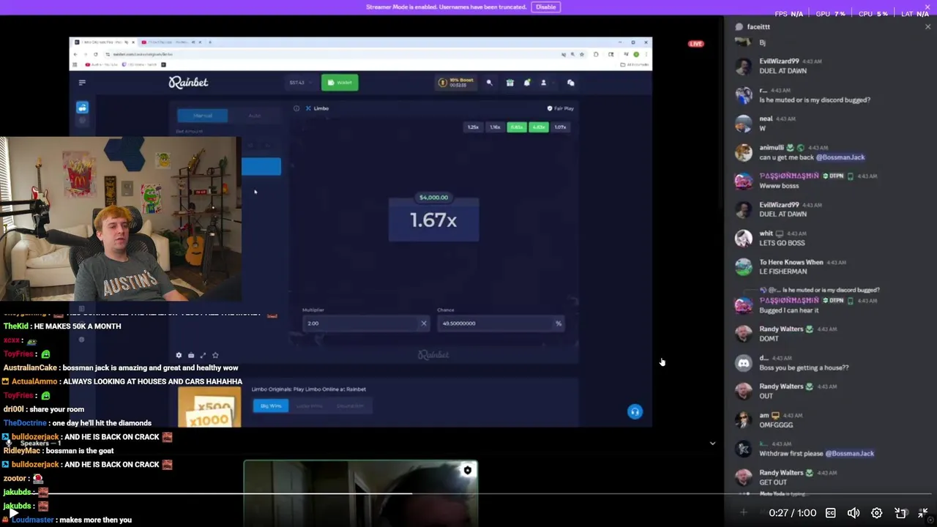Open the rewards gift icon
The image size is (937, 527).
[x=510, y=83]
